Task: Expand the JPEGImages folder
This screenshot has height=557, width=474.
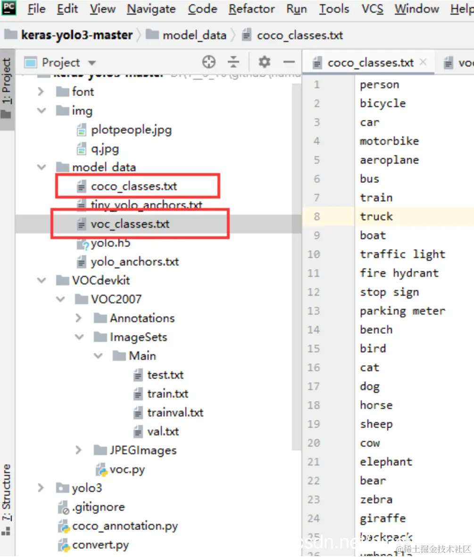Action: tap(78, 450)
